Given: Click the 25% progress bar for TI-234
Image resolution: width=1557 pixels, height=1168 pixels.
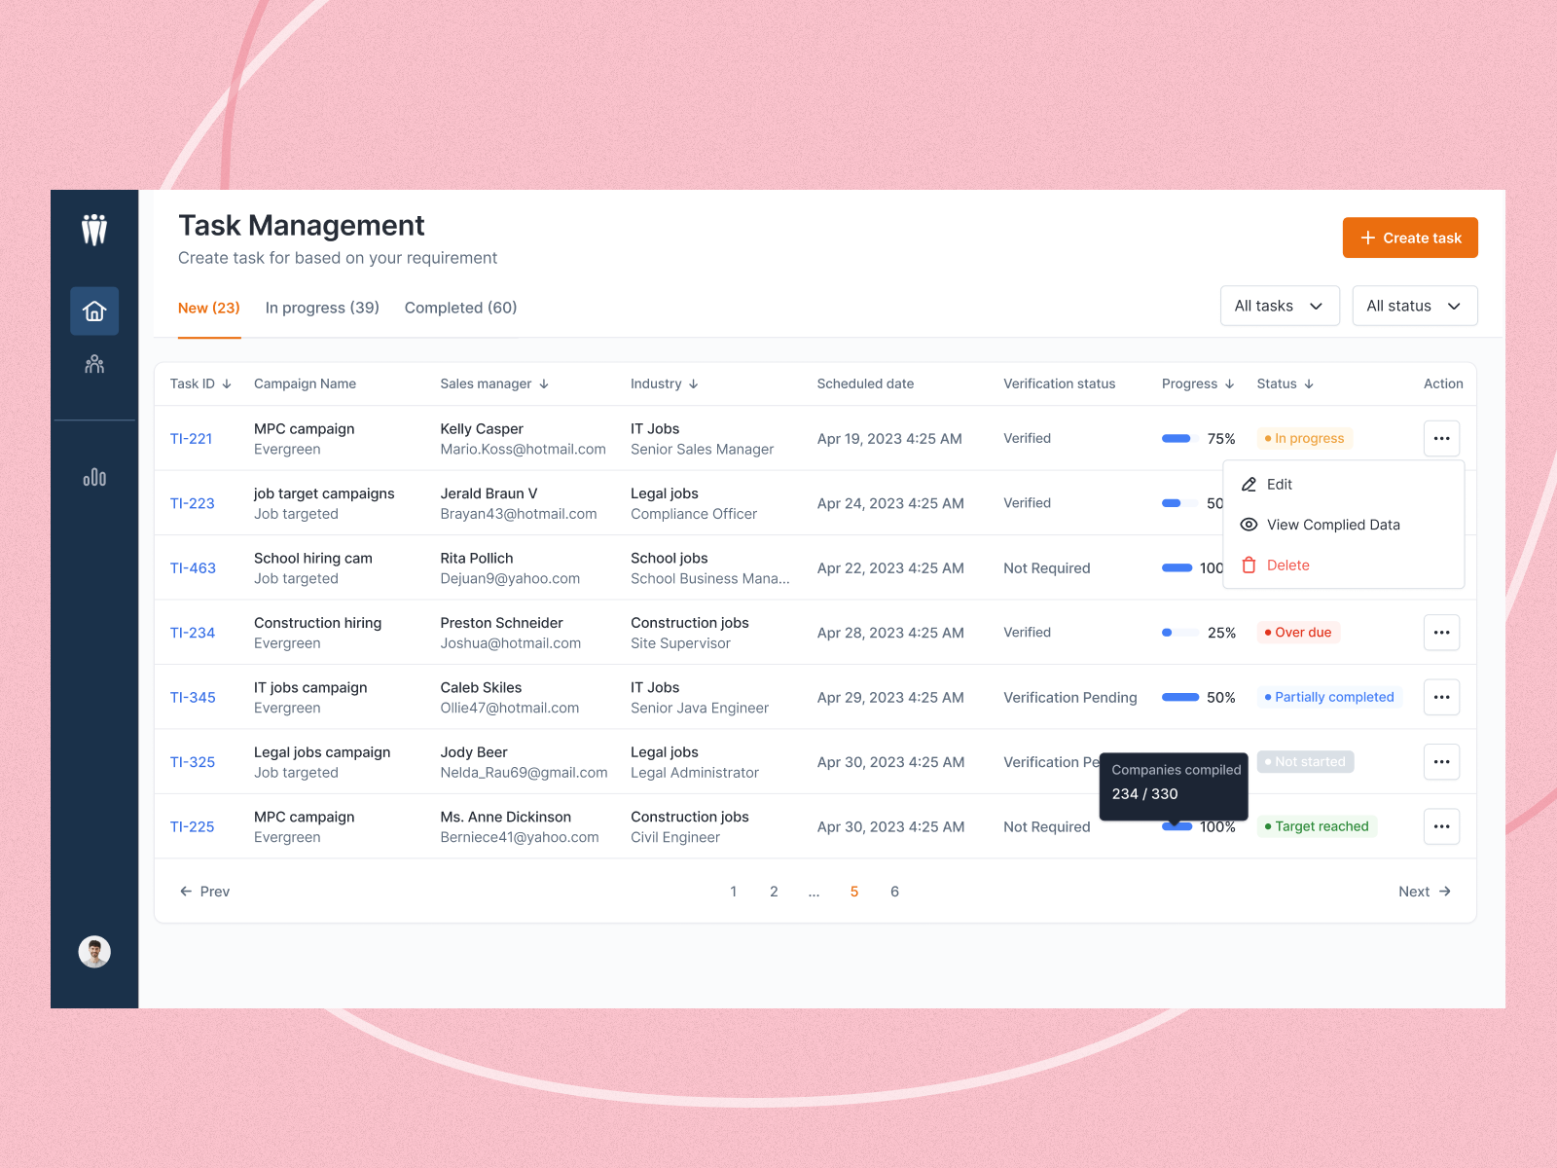Looking at the screenshot, I should (x=1180, y=632).
